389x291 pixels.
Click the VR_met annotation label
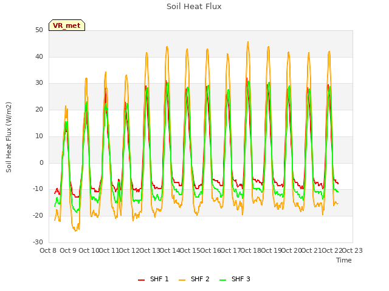pos(67,25)
